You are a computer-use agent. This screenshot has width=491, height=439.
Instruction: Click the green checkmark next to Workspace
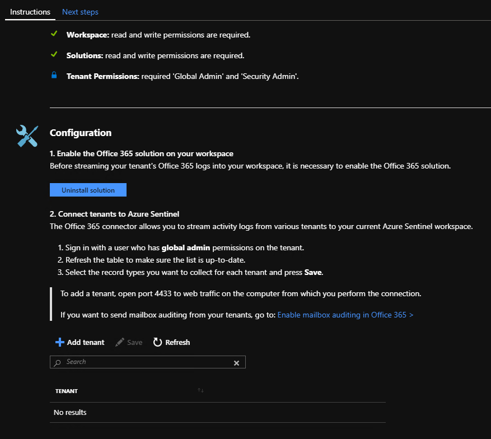pyautogui.click(x=54, y=34)
